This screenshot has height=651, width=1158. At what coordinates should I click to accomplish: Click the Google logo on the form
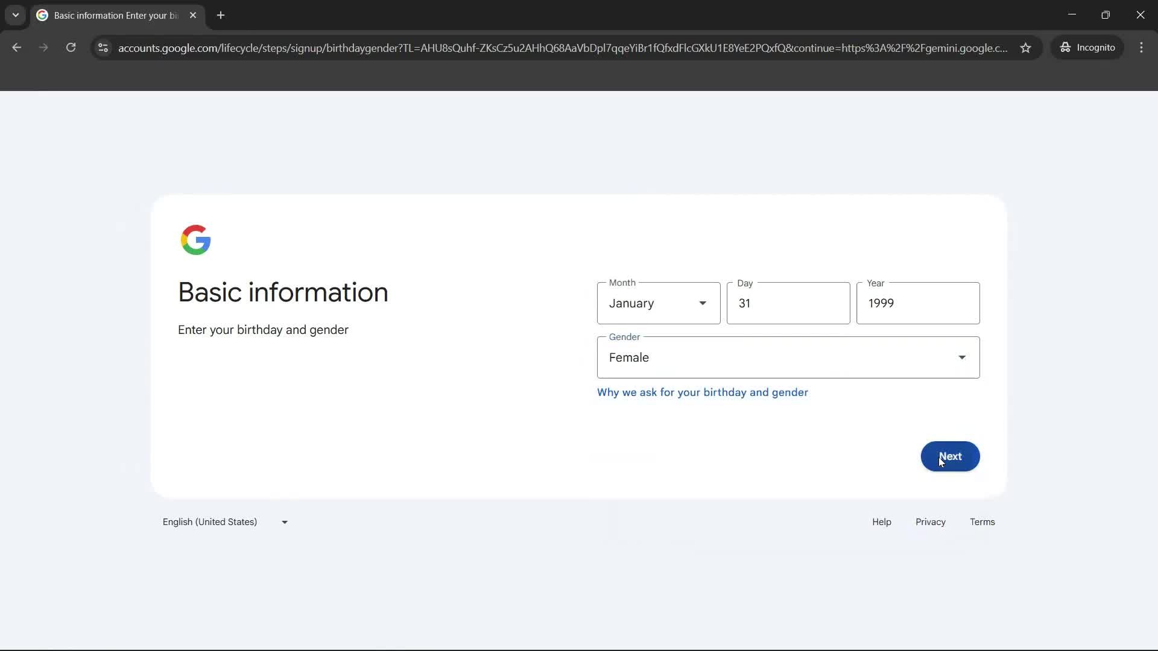pos(195,240)
